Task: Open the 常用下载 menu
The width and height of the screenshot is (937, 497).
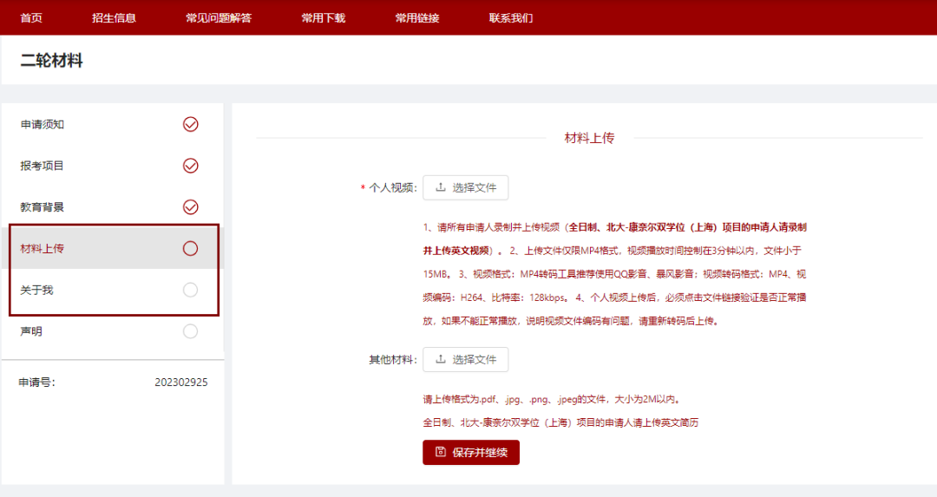Action: (324, 18)
